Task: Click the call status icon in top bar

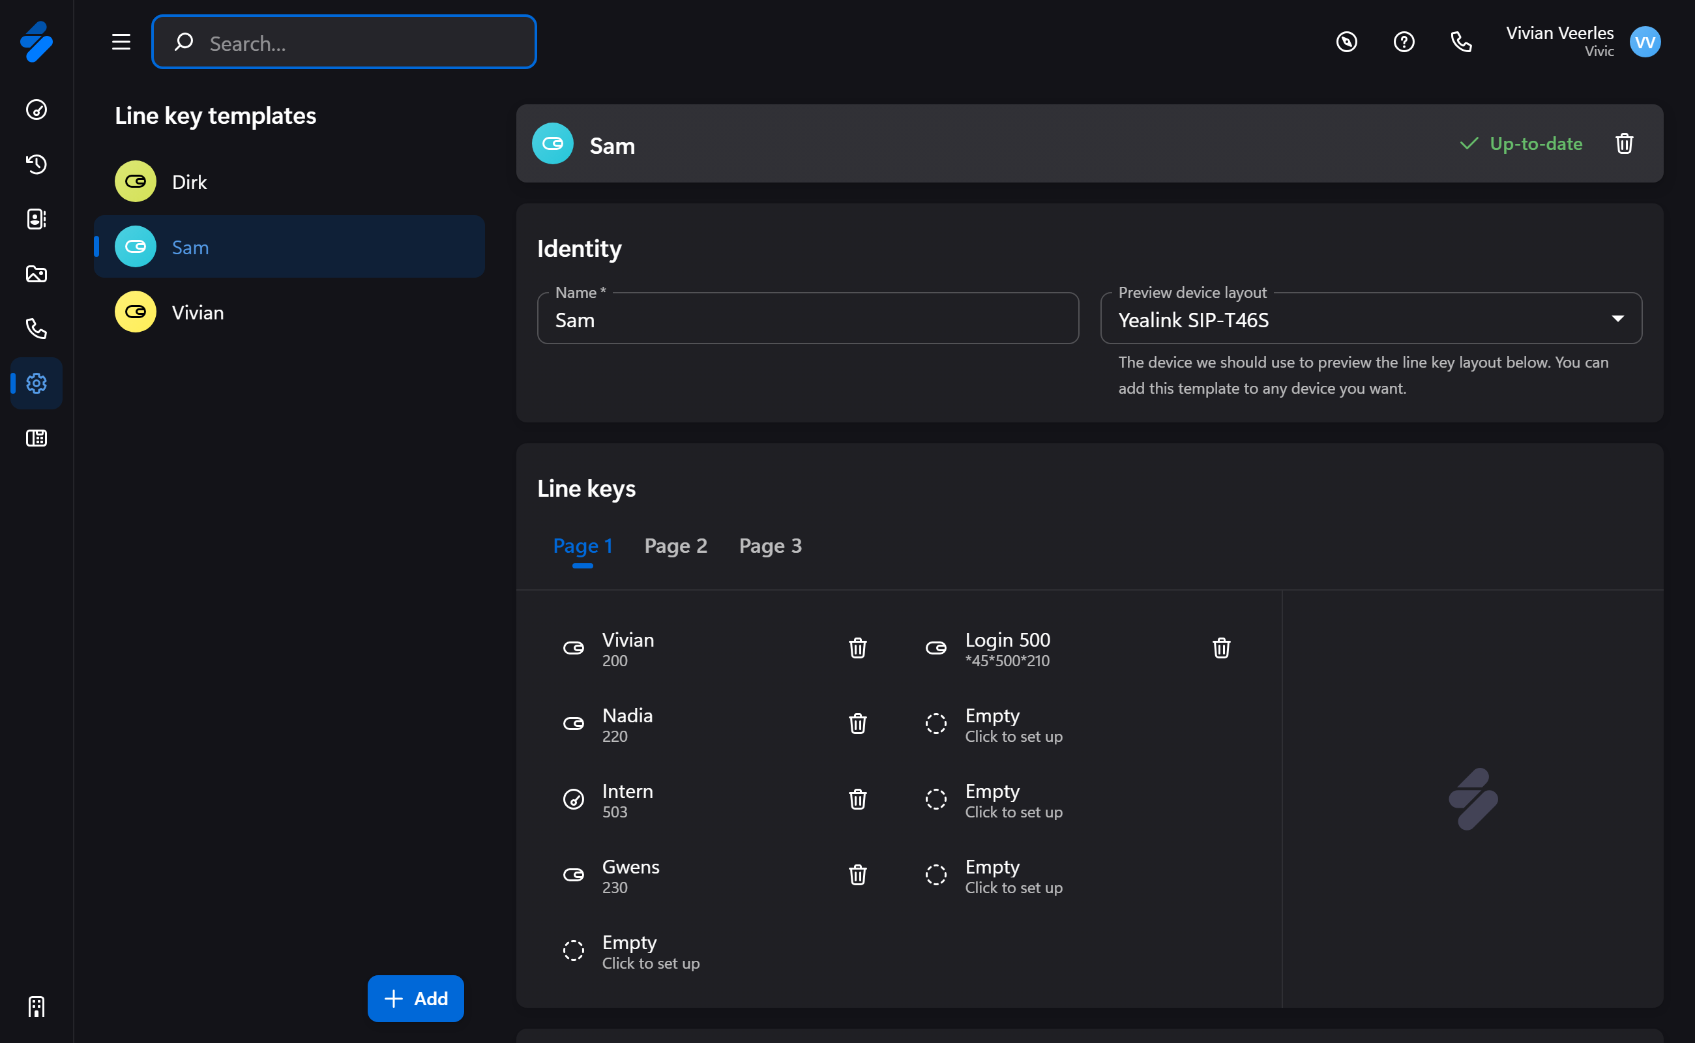Action: tap(1346, 42)
